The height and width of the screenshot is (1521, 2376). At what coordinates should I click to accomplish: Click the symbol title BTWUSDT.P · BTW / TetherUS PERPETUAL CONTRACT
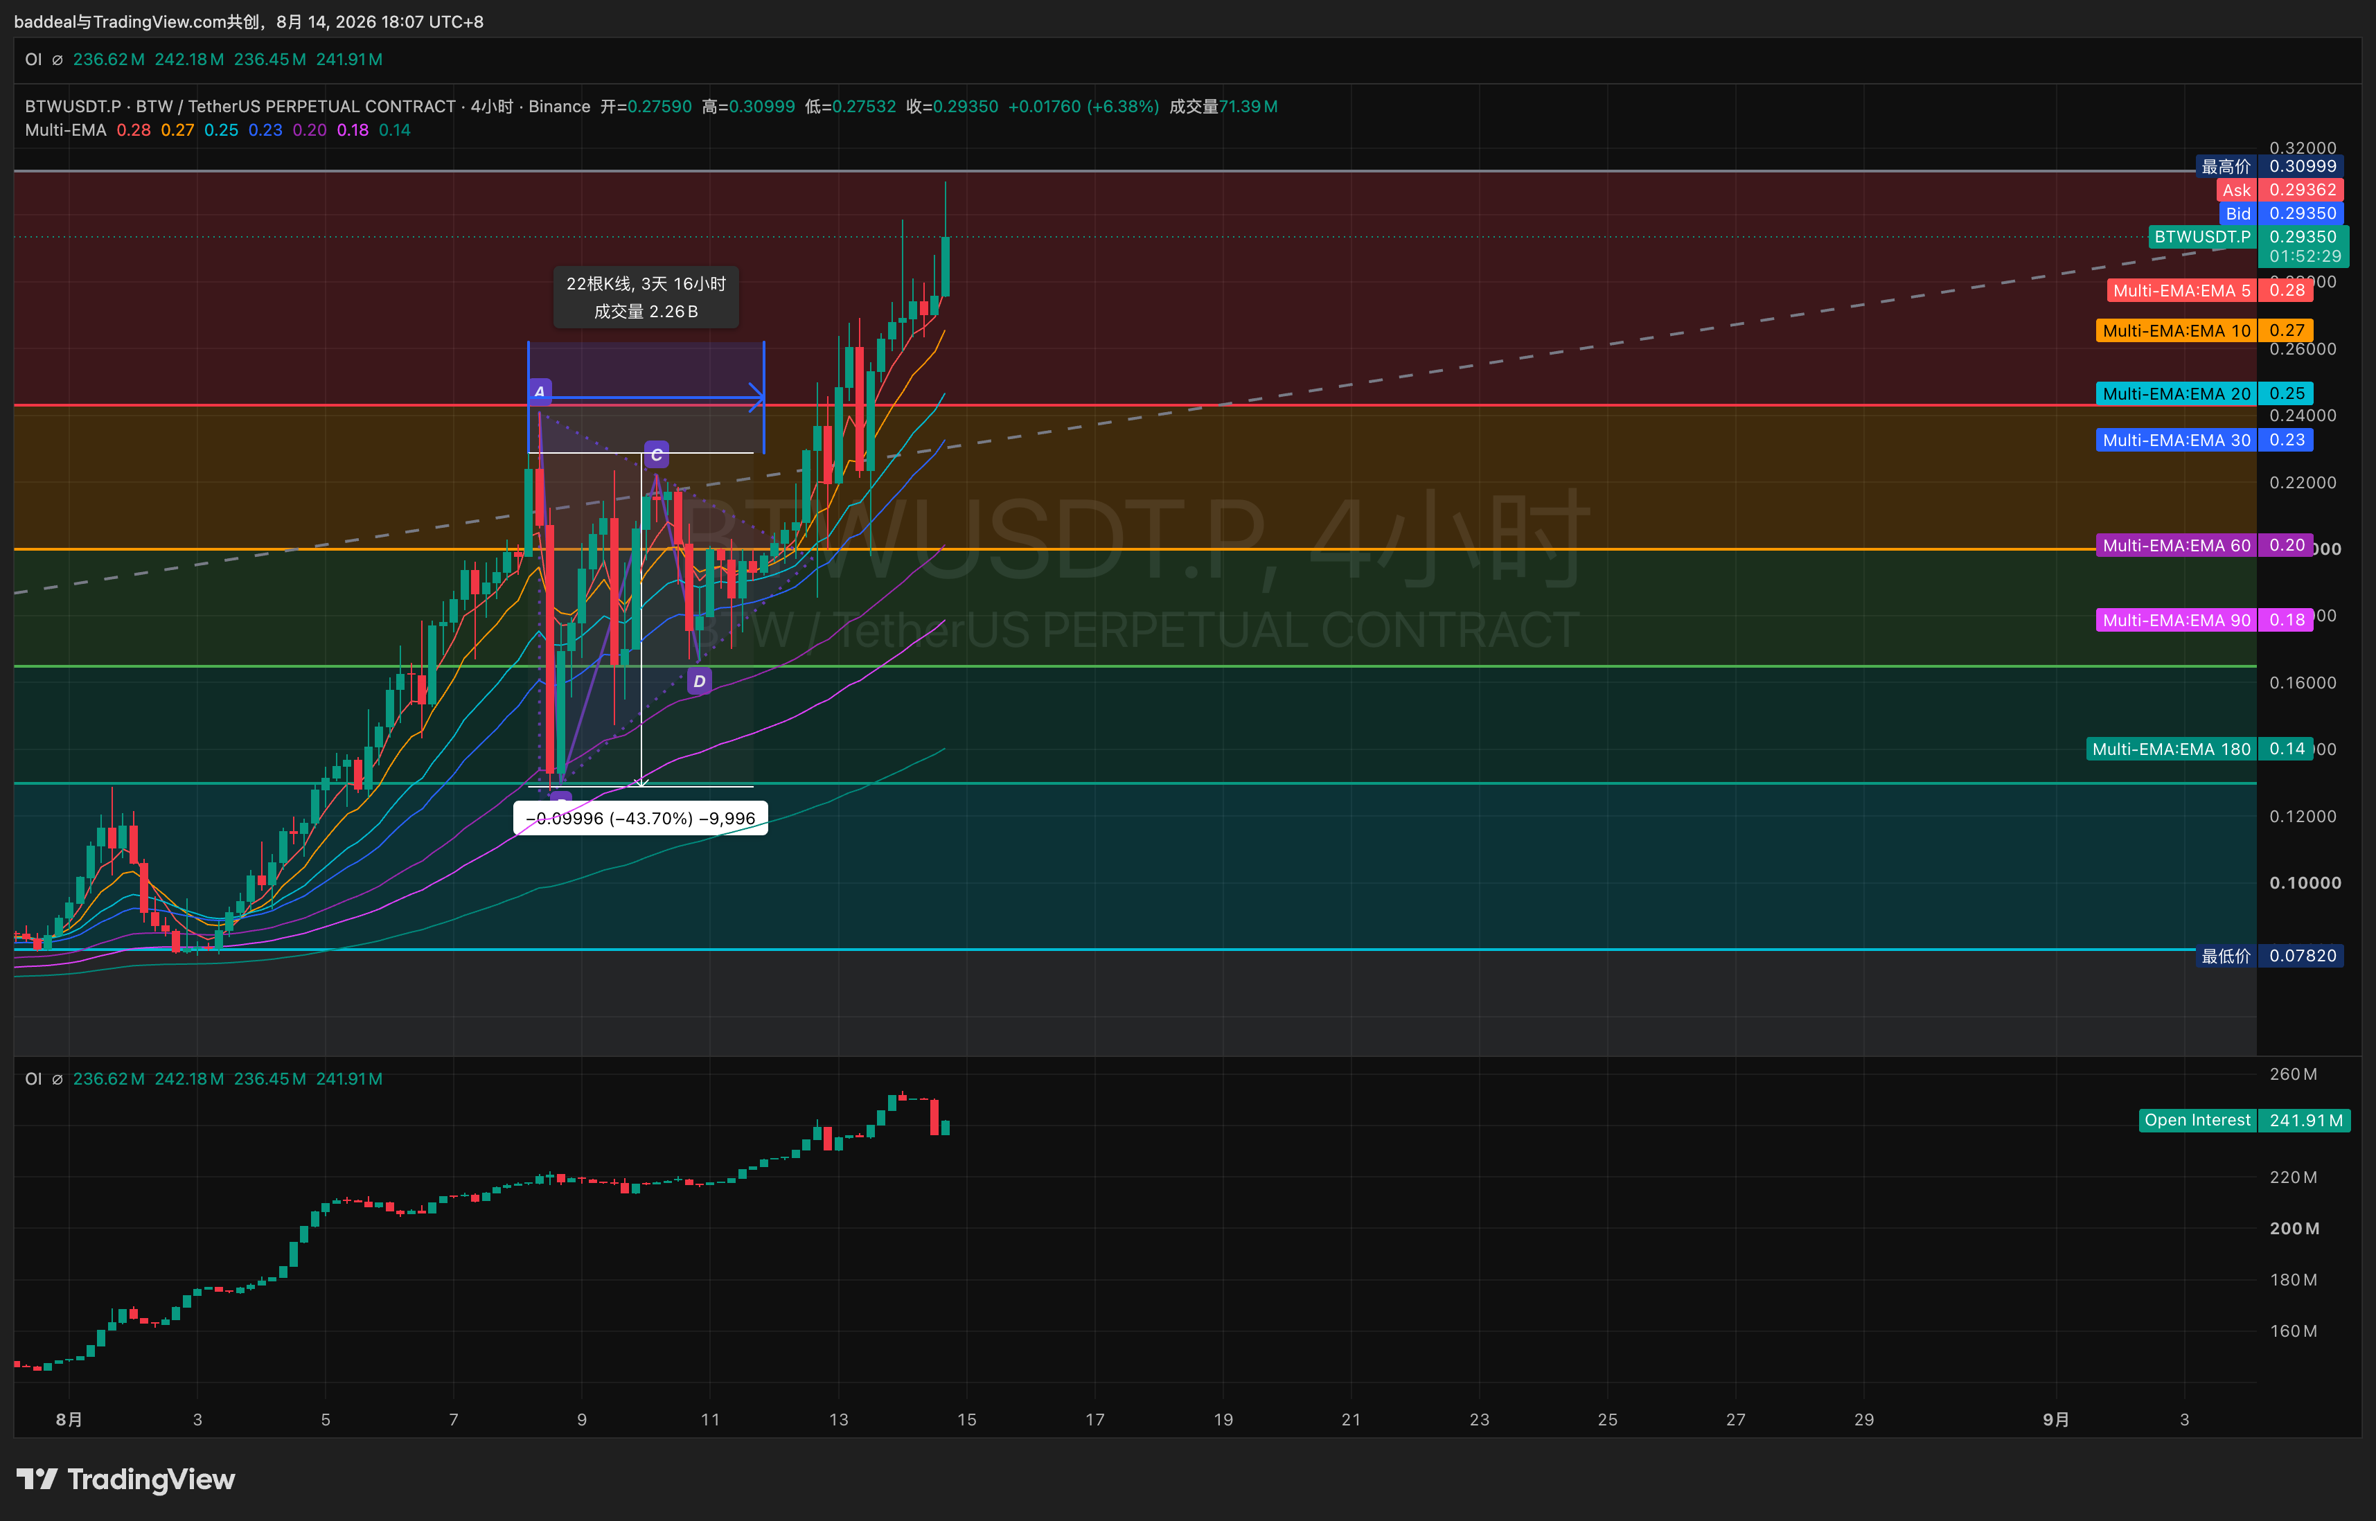240,107
